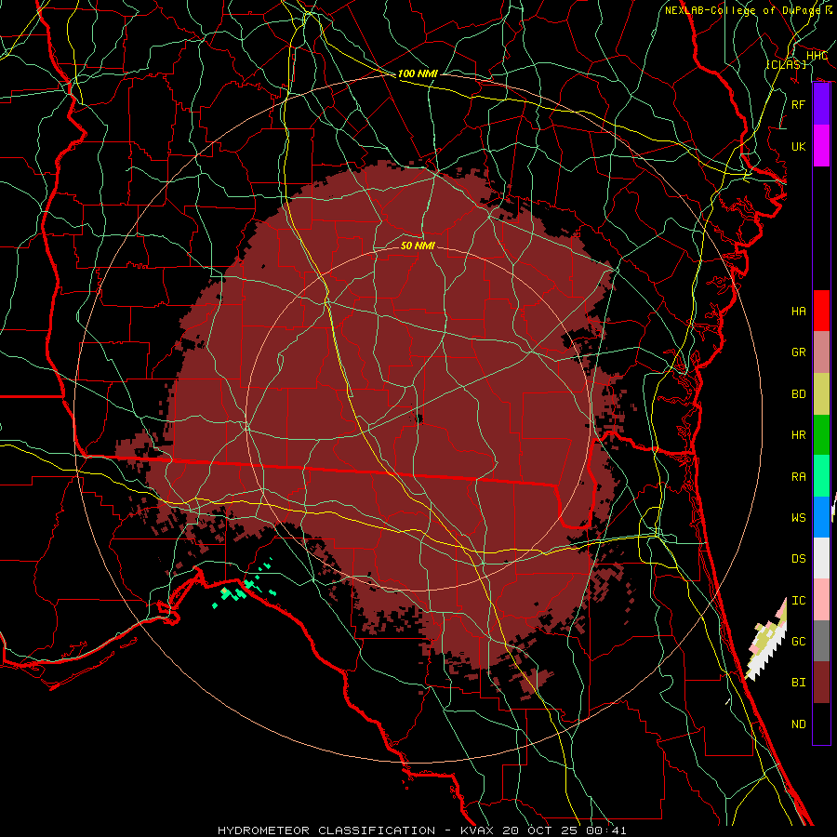
Task: Click the blue WS legend swatch
Action: [x=821, y=517]
